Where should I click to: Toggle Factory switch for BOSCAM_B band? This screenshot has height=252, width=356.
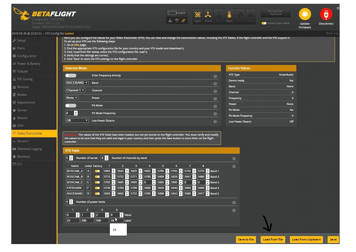97,177
